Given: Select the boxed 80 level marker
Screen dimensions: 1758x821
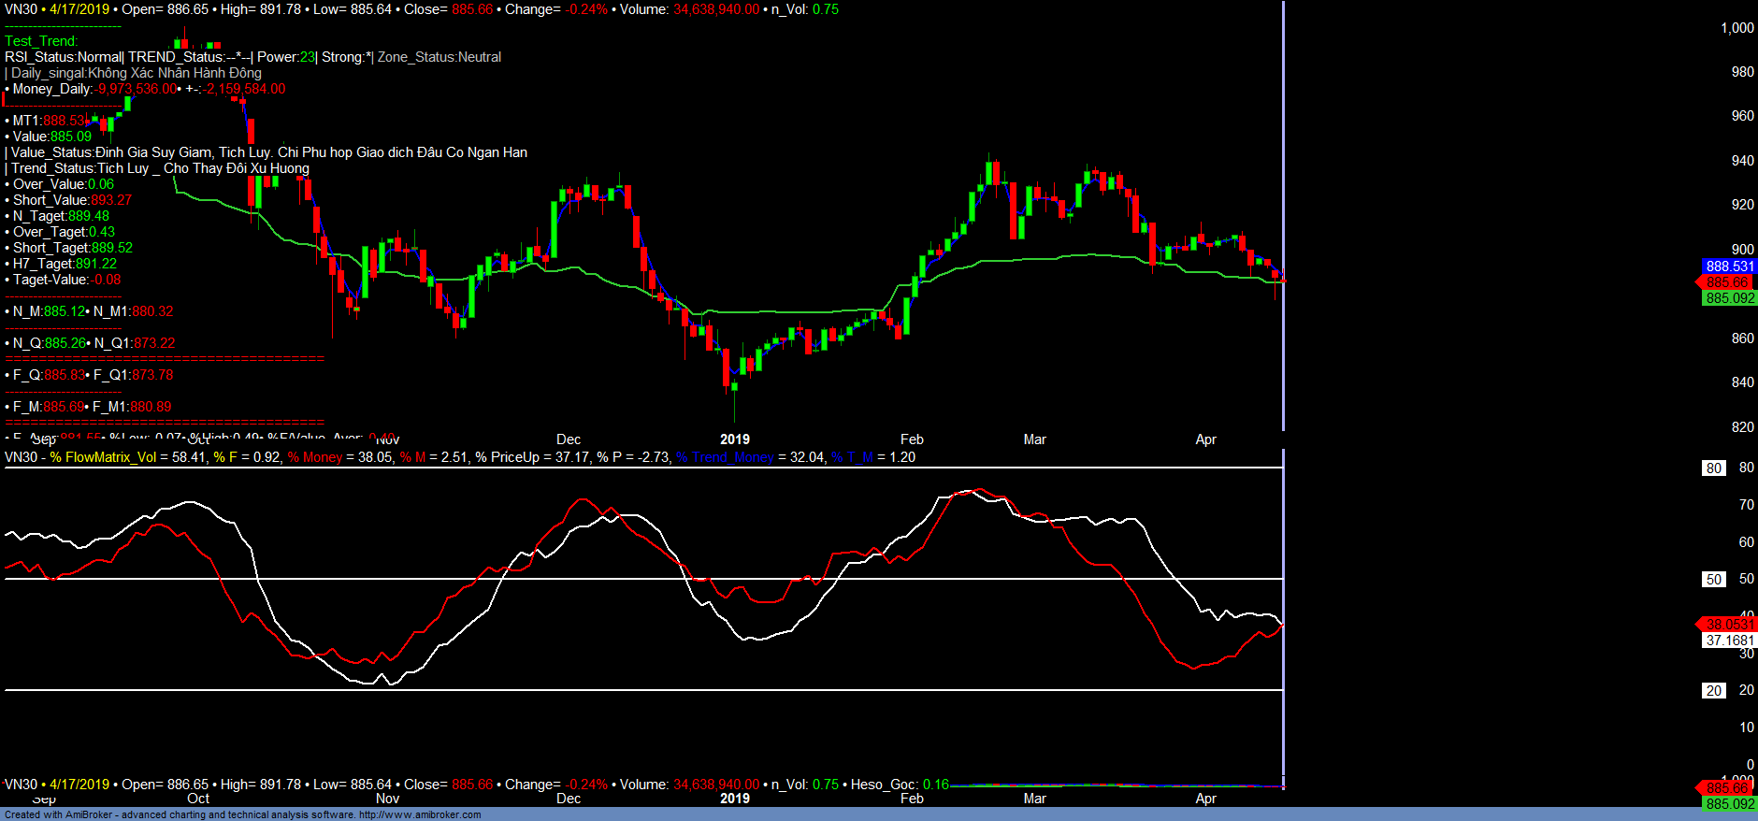Looking at the screenshot, I should tap(1713, 468).
